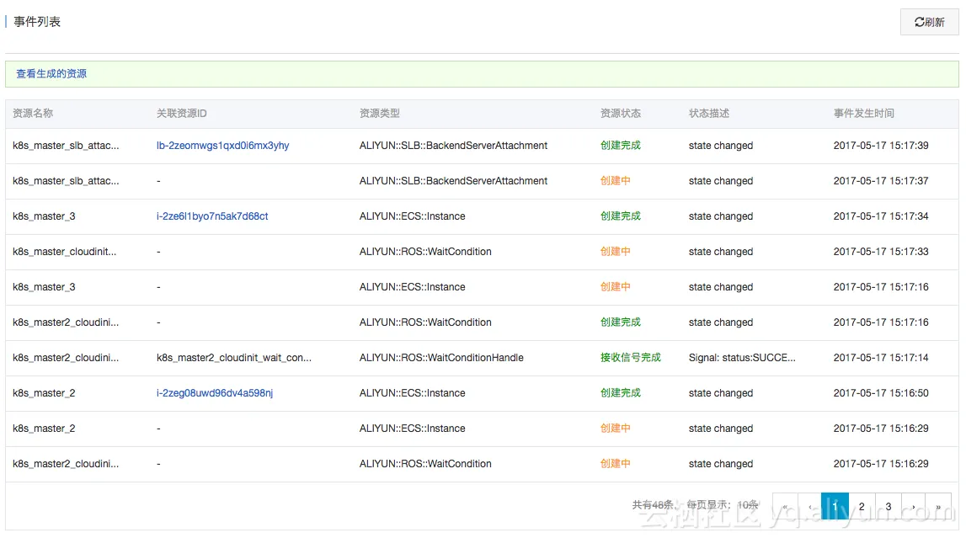Click the 资源名称 column header
The image size is (966, 538).
[x=33, y=114]
